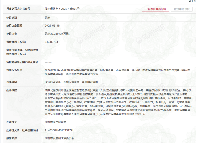Select the date 2025-06-18
This screenshot has height=143, width=198.
[x=52, y=26]
